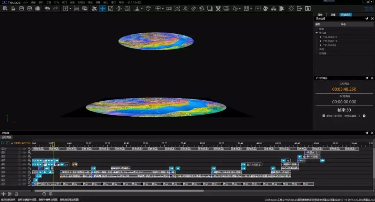Click the brightness sun icon in toolbar

point(291,9)
